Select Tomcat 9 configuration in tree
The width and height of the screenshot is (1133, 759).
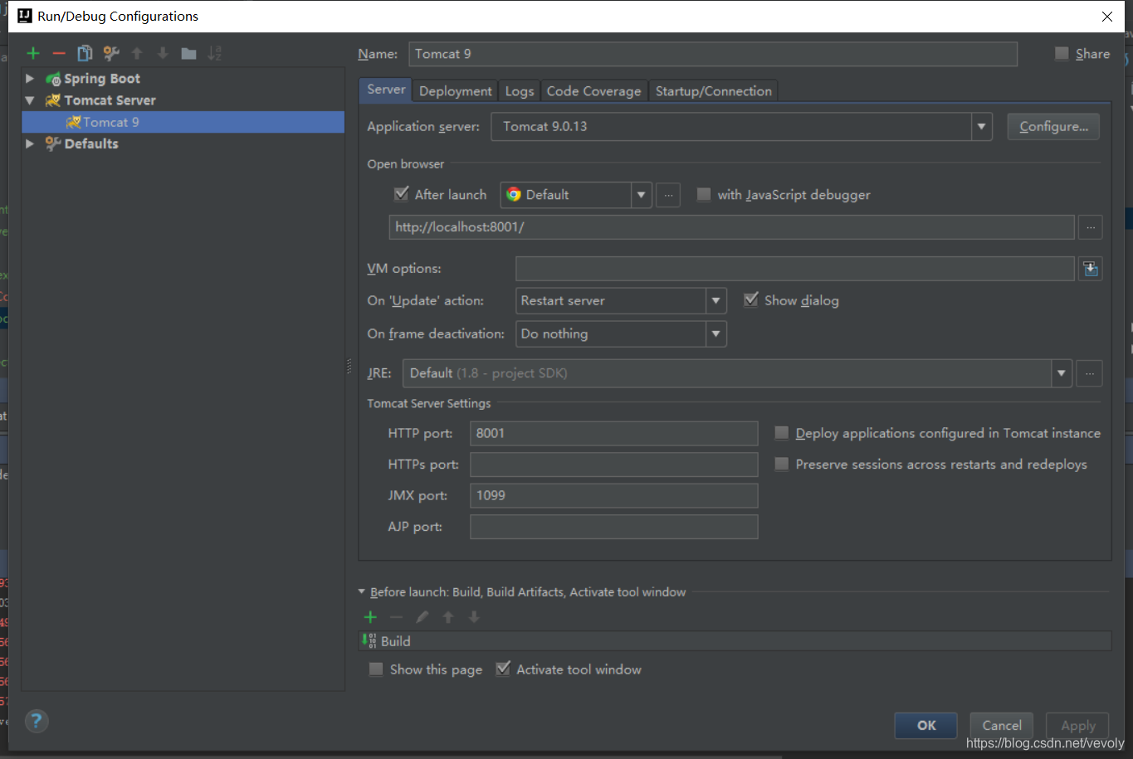[183, 122]
